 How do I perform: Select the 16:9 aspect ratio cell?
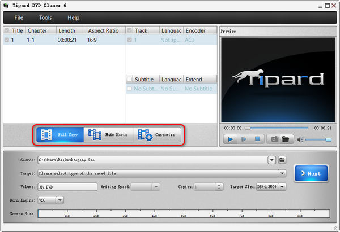pos(92,40)
